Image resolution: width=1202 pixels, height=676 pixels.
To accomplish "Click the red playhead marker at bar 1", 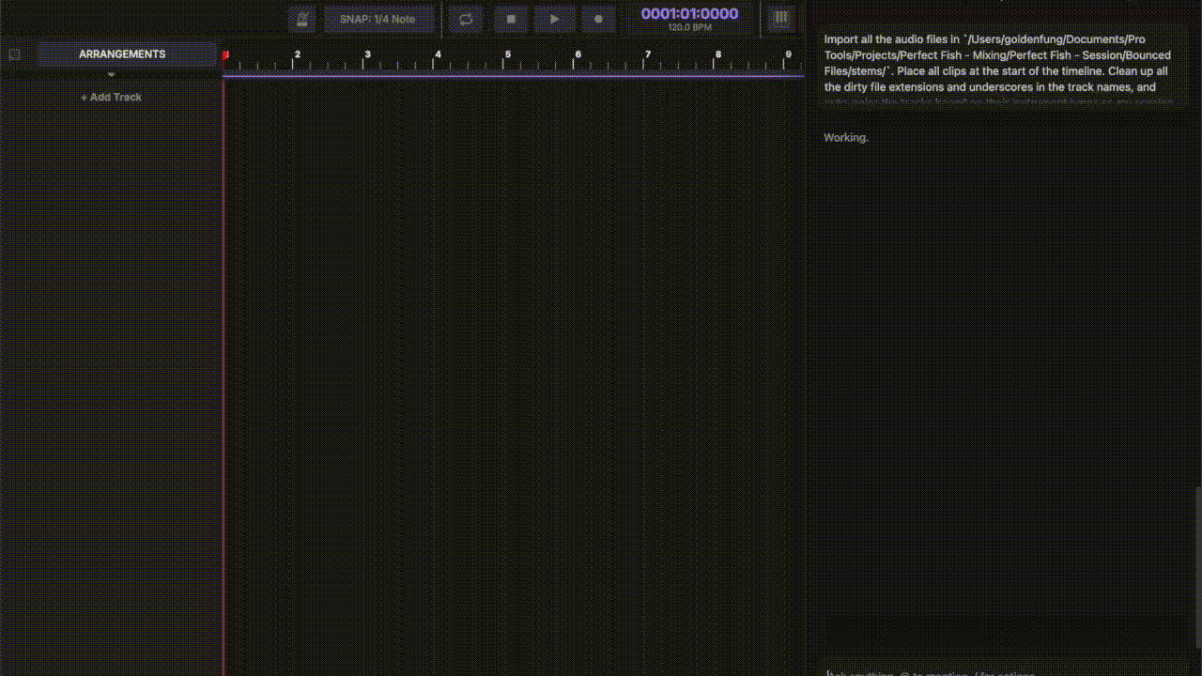I will 225,55.
